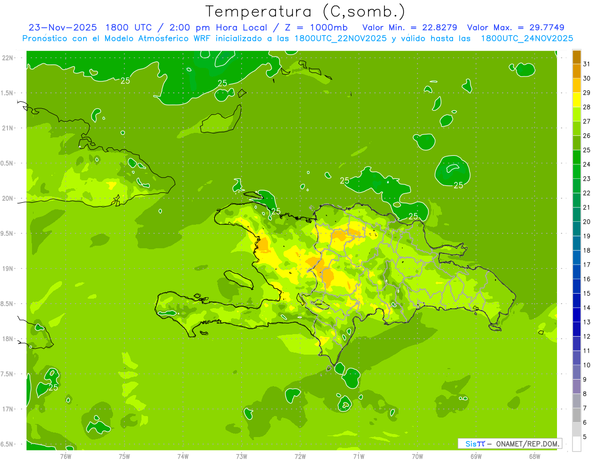Click the "ONAMET/REP.DOM." credit label

click(x=527, y=444)
